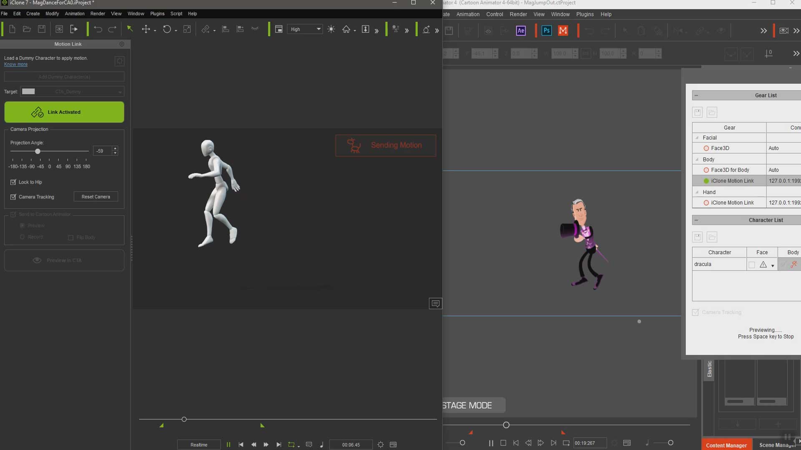Click Reset Camera button

(x=96, y=197)
